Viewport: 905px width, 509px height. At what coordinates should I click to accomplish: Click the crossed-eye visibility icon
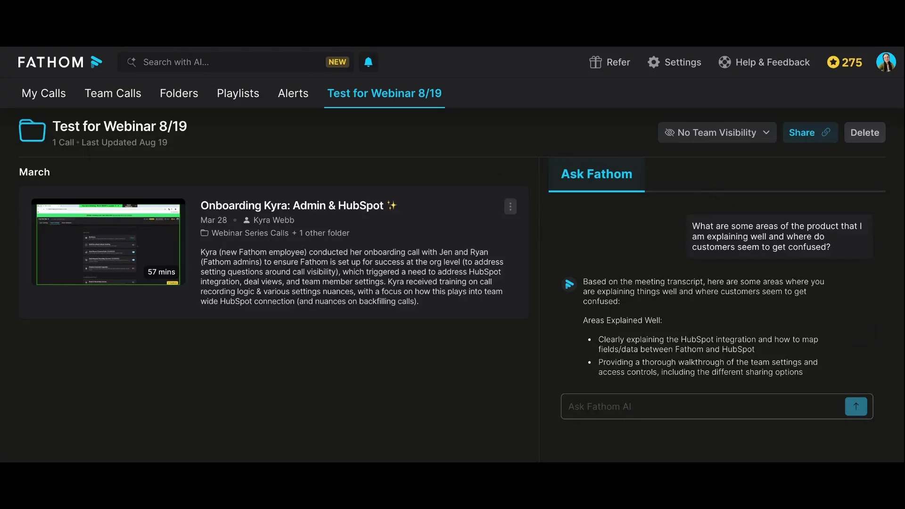tap(669, 132)
